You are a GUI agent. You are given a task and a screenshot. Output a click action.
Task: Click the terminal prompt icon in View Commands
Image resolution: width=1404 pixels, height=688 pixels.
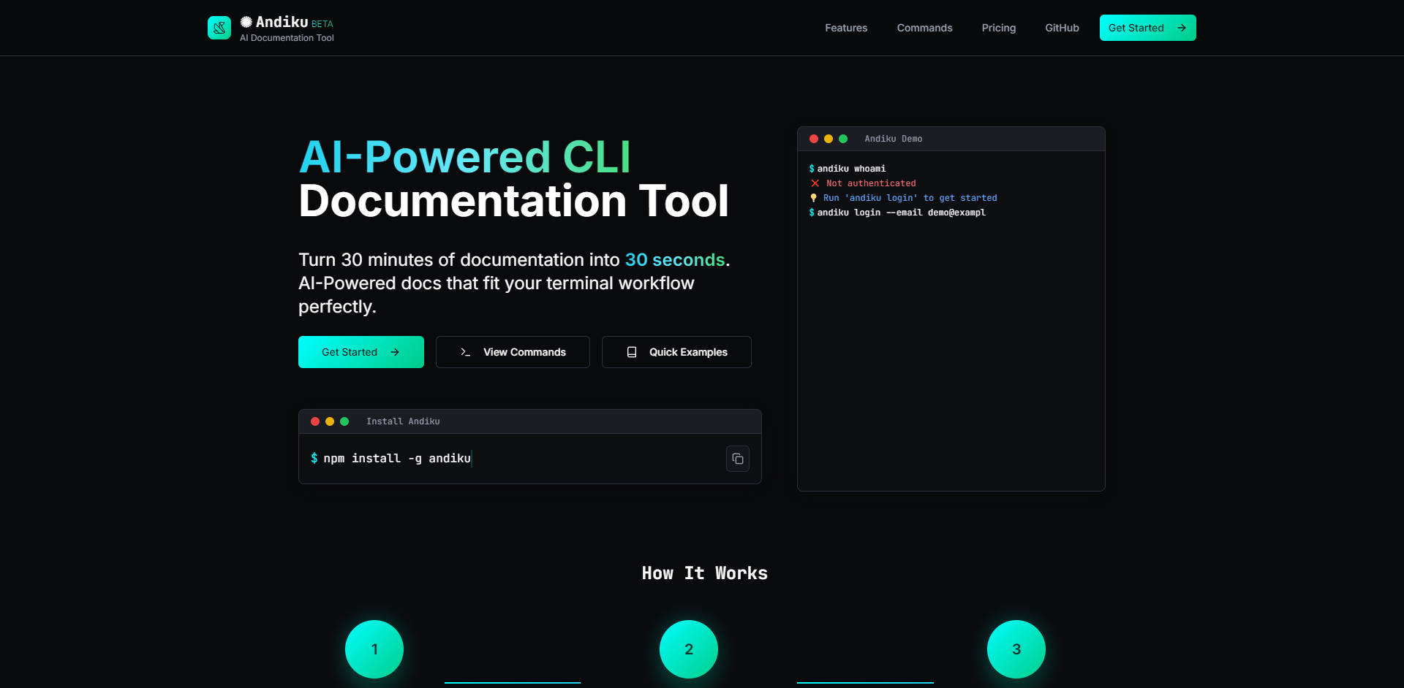click(x=465, y=352)
